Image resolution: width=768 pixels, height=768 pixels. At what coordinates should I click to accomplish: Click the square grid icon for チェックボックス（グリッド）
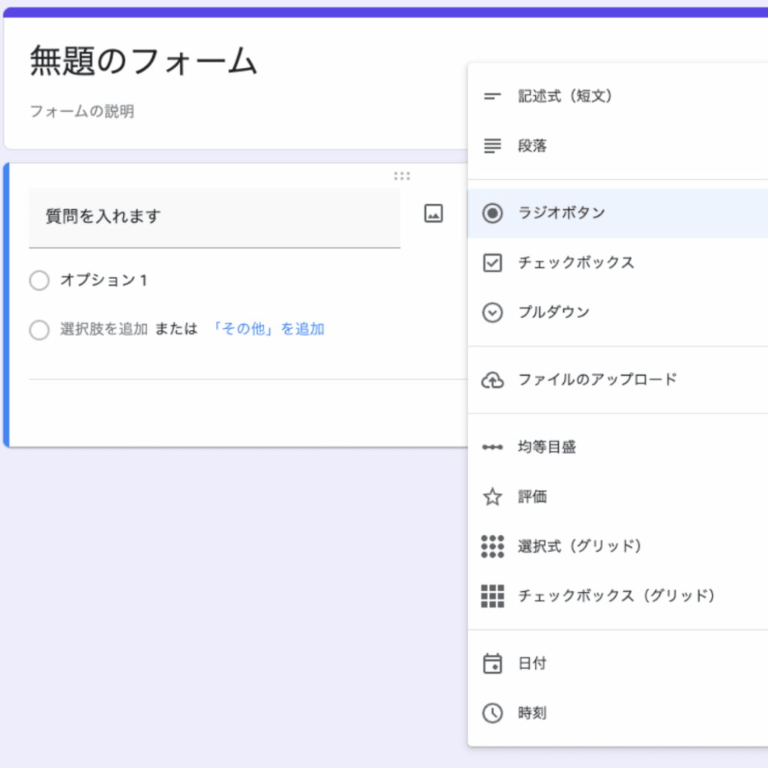pyautogui.click(x=492, y=596)
